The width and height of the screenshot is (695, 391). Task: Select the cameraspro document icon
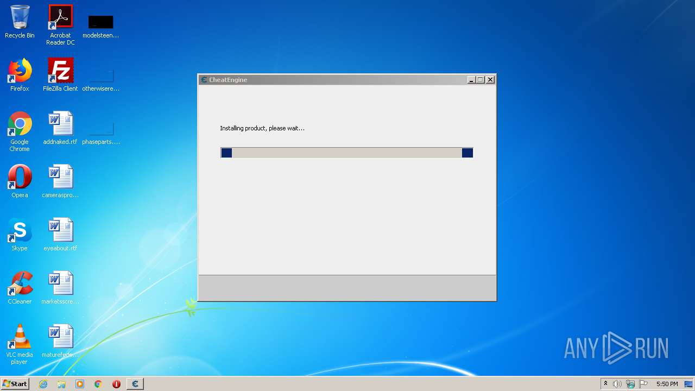tap(60, 181)
